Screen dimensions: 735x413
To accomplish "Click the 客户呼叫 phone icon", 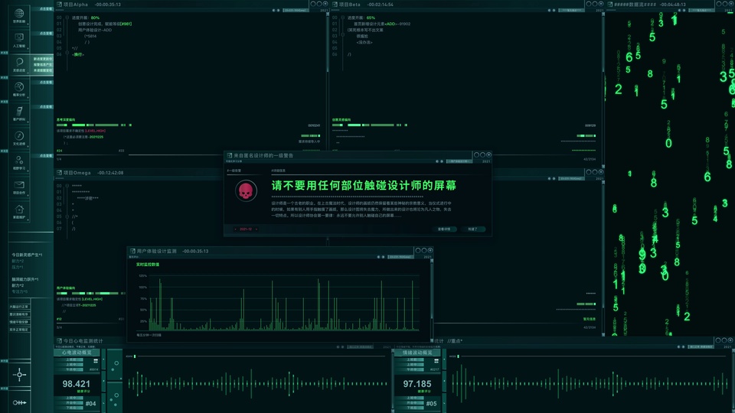I will point(19,111).
